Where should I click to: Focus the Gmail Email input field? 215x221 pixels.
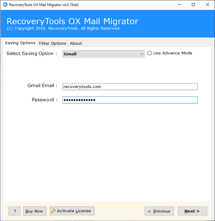(x=130, y=87)
